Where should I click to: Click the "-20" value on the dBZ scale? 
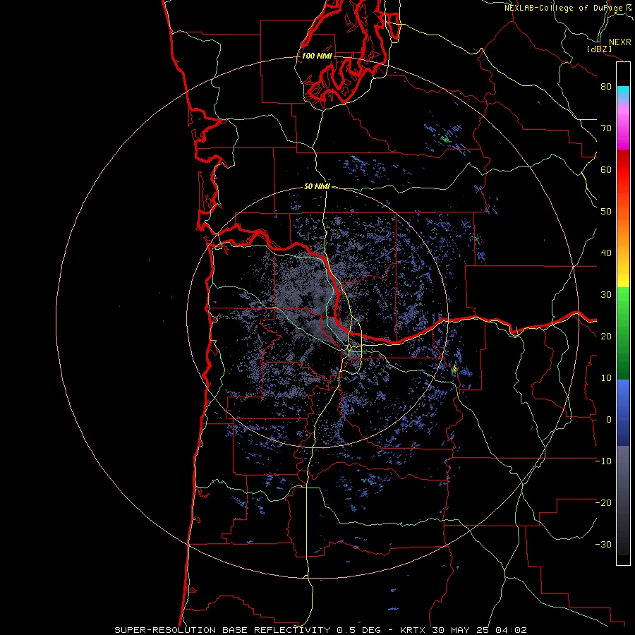coord(603,503)
